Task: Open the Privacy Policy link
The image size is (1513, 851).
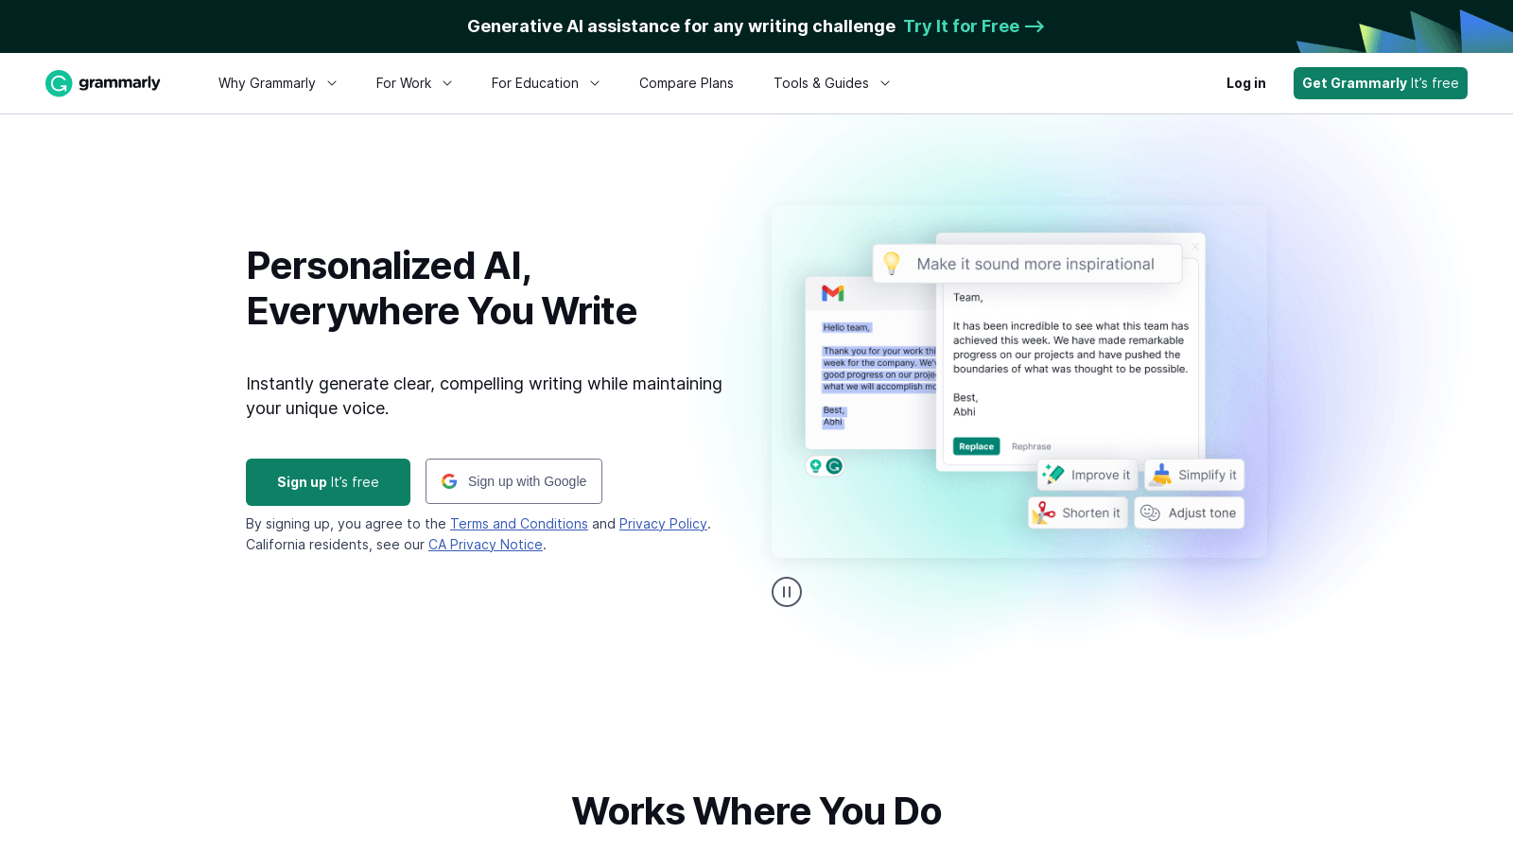Action: click(663, 524)
